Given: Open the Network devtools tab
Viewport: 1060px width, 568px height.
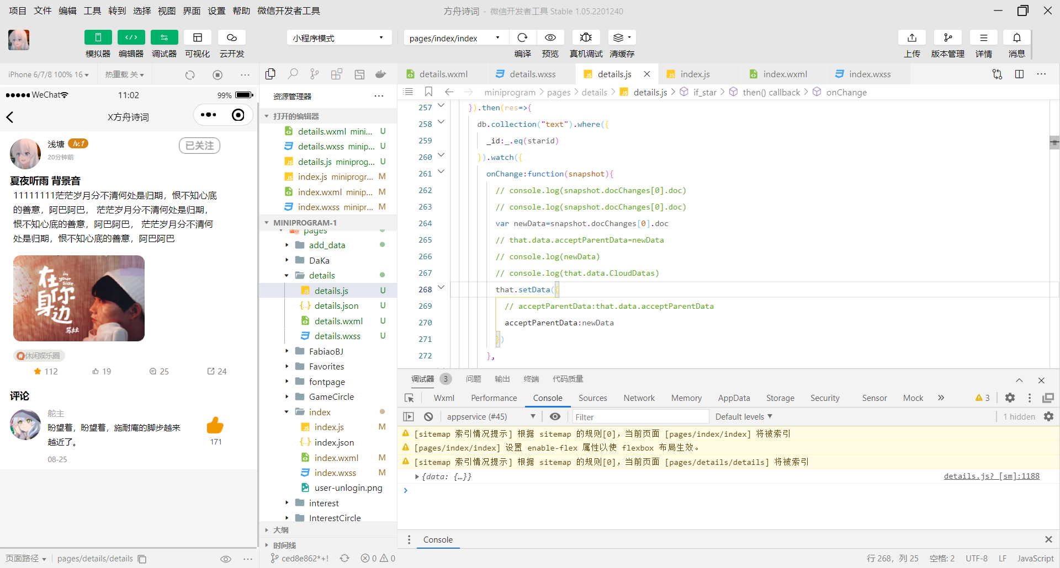Looking at the screenshot, I should click(639, 398).
